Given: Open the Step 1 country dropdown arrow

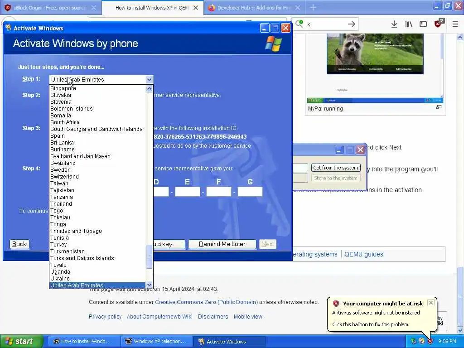Looking at the screenshot, I should [x=149, y=79].
